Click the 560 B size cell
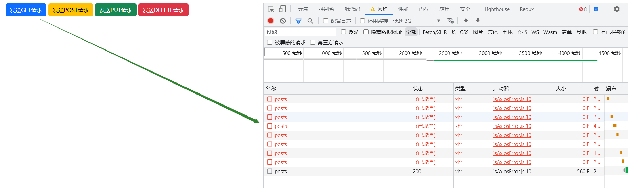 click(x=573, y=171)
